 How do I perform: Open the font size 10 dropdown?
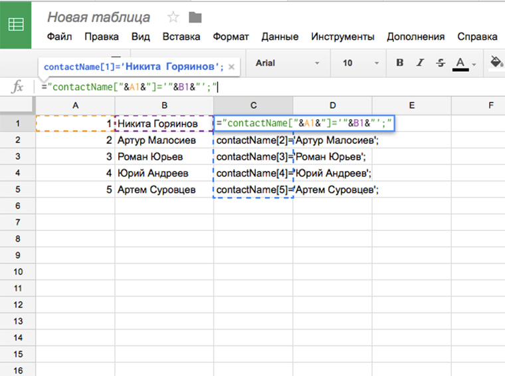[x=360, y=63]
